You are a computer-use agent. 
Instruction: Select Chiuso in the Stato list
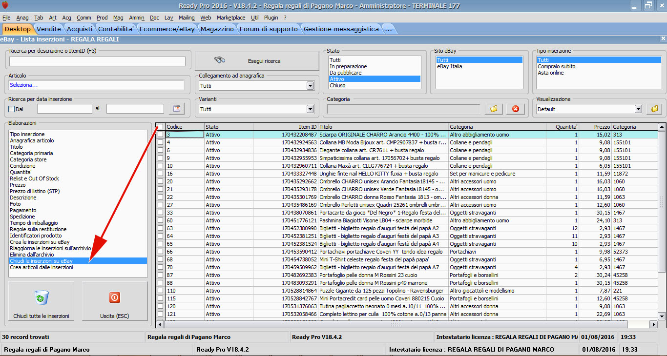337,85
